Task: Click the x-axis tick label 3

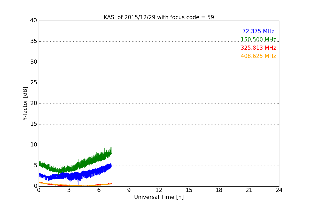Action: tap(69, 190)
